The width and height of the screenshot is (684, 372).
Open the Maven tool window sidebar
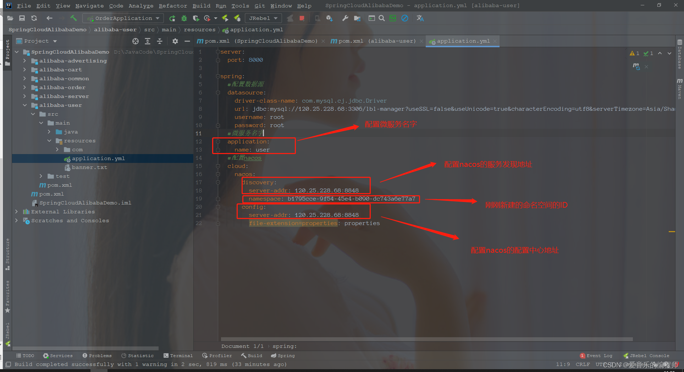(x=680, y=88)
